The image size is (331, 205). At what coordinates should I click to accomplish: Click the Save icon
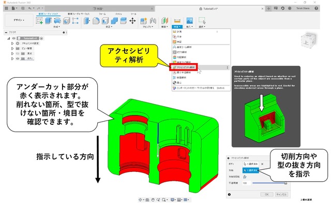[x=23, y=8]
